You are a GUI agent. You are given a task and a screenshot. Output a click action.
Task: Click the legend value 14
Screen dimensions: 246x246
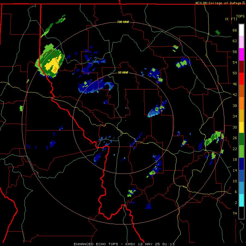pyautogui.click(x=235, y=170)
